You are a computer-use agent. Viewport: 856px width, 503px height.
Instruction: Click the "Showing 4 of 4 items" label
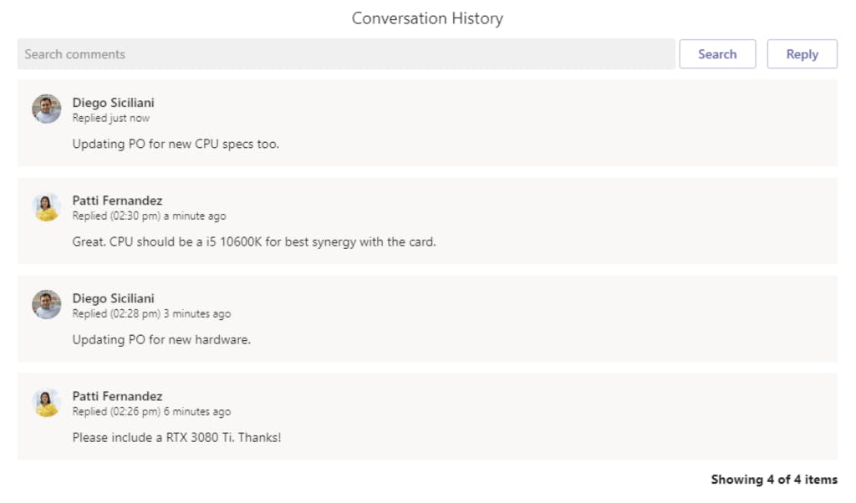point(773,480)
